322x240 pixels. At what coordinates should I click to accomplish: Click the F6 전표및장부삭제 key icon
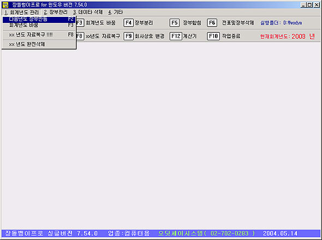tap(212, 22)
